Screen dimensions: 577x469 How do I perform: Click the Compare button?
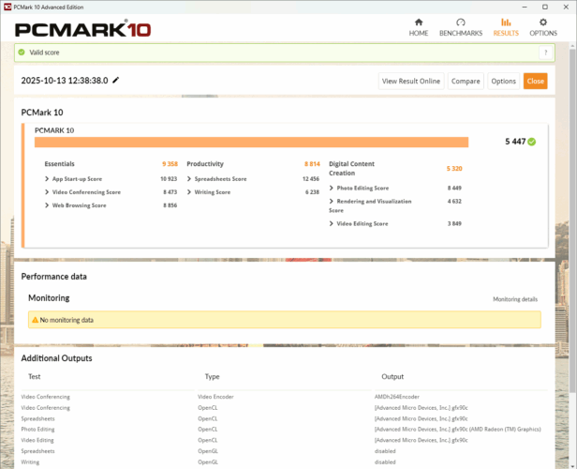point(466,81)
